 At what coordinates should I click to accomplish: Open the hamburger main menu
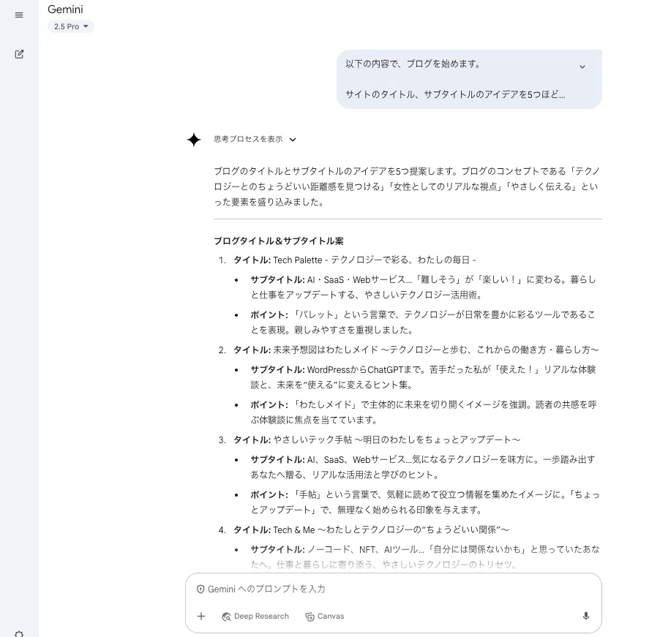[19, 15]
